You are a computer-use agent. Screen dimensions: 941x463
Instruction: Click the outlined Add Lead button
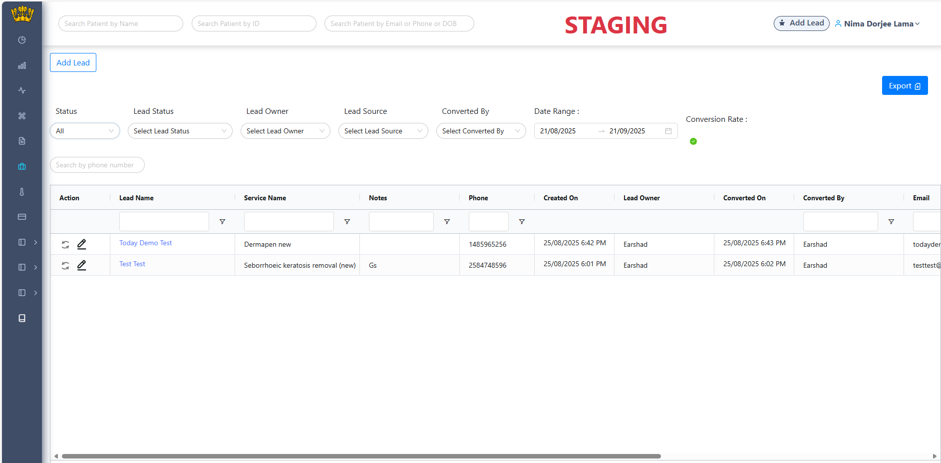pyautogui.click(x=73, y=62)
